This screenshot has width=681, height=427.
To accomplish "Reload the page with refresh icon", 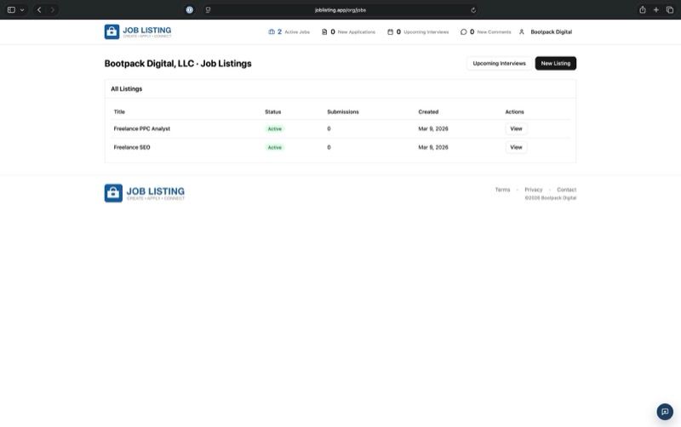I will click(473, 10).
